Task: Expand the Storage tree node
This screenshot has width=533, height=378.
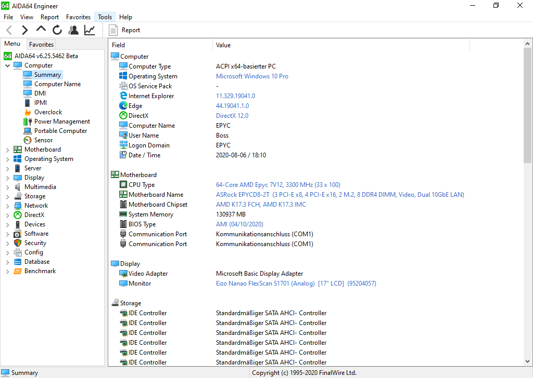Action: click(x=7, y=196)
